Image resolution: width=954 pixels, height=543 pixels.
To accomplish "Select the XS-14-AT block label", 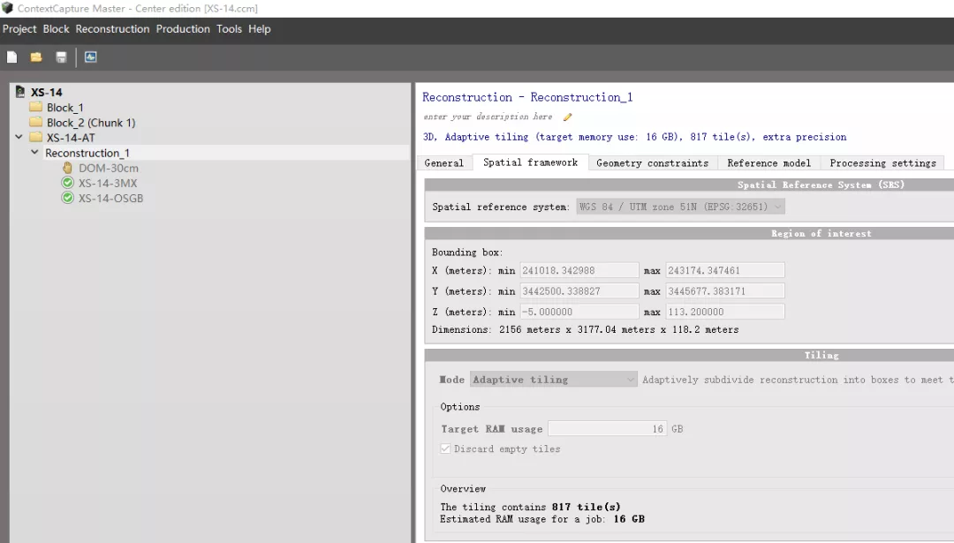I will coord(72,138).
